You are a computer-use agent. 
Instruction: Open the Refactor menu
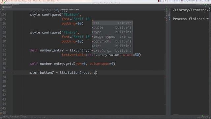coord(35,1)
